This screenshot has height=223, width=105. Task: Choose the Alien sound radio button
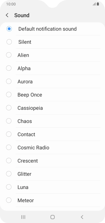click(9, 55)
